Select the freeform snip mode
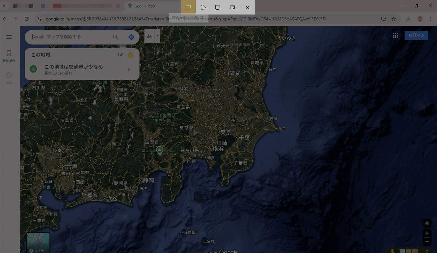Image resolution: width=437 pixels, height=253 pixels. (203, 7)
